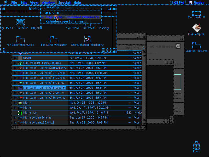Select the Digitallica file name
Viewport: 209px width, 157px height.
[x=30, y=113]
